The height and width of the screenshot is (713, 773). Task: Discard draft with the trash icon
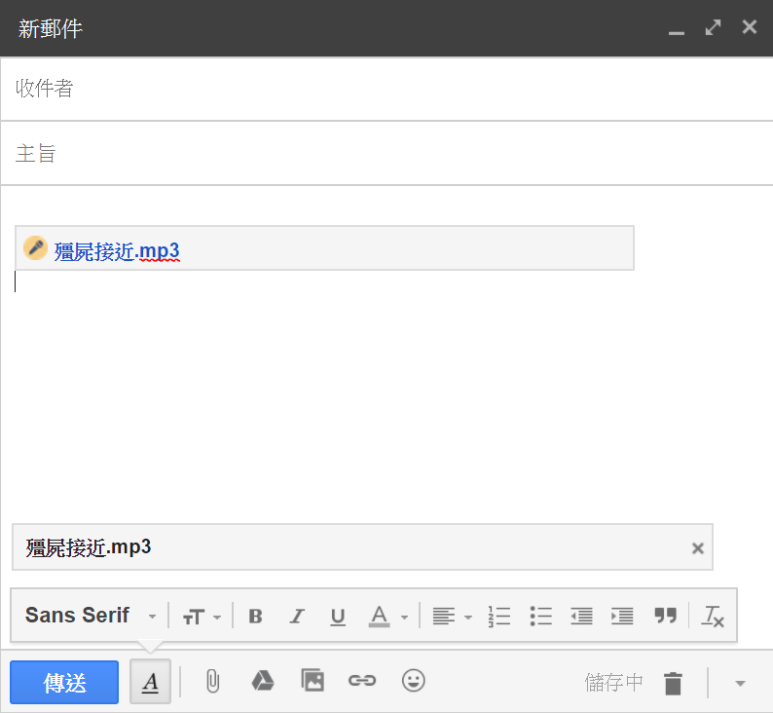coord(673,683)
